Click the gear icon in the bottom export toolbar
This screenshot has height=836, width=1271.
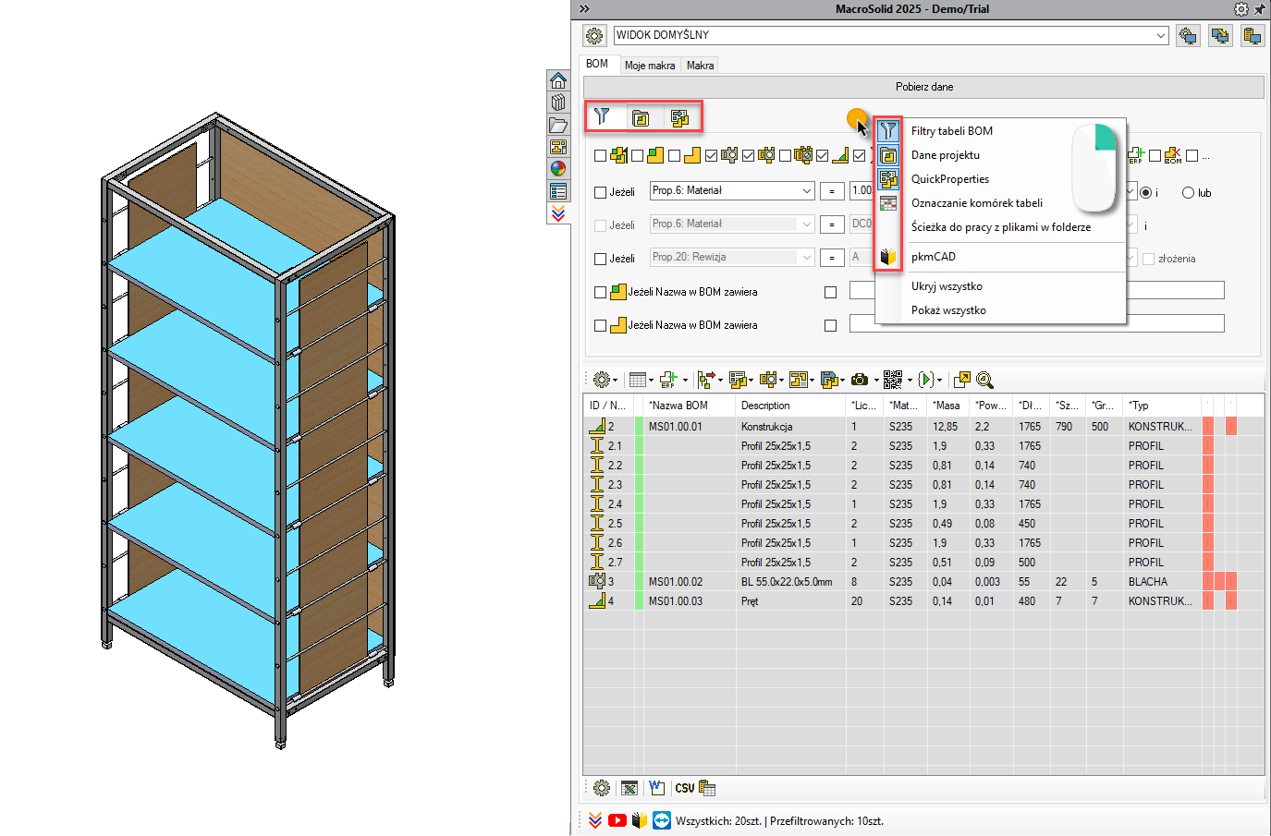pyautogui.click(x=602, y=788)
